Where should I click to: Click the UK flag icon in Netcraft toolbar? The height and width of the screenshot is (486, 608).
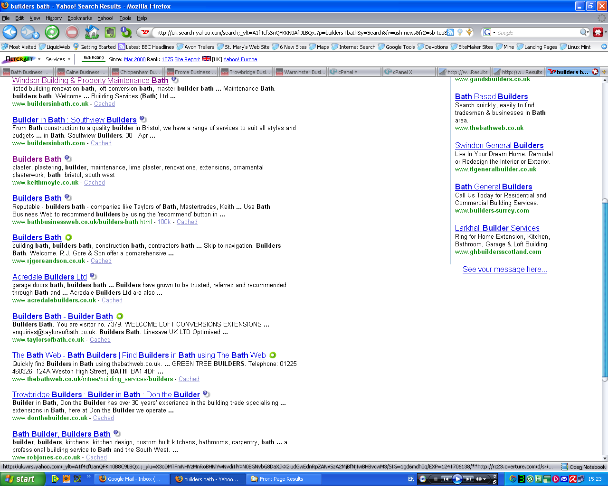point(206,59)
